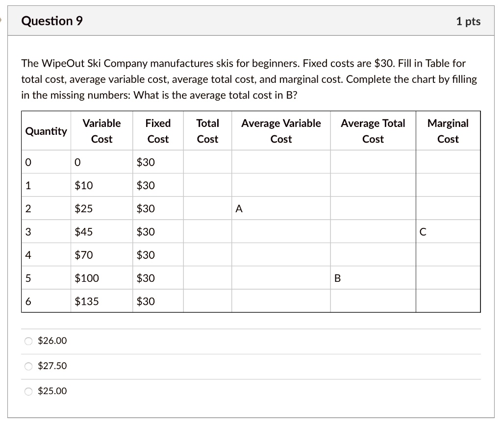Click the Average Total Cost header
Image resolution: width=502 pixels, height=424 pixels.
[373, 130]
